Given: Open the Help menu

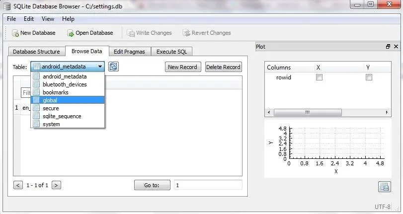Looking at the screenshot, I should tap(68, 19).
